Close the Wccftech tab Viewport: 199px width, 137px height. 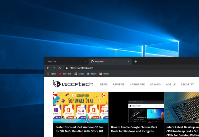[129, 61]
